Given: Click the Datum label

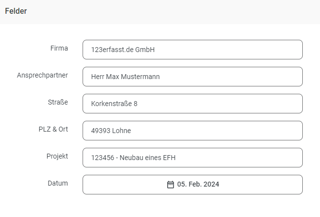Looking at the screenshot, I should pyautogui.click(x=58, y=183).
